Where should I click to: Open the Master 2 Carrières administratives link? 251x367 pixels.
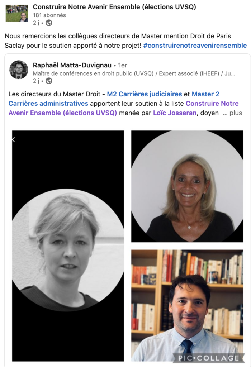pyautogui.click(x=114, y=99)
